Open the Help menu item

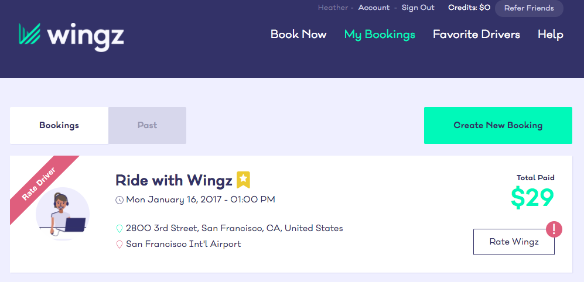pos(551,35)
